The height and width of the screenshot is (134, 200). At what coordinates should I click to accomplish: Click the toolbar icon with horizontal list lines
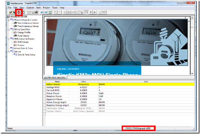(87, 12)
